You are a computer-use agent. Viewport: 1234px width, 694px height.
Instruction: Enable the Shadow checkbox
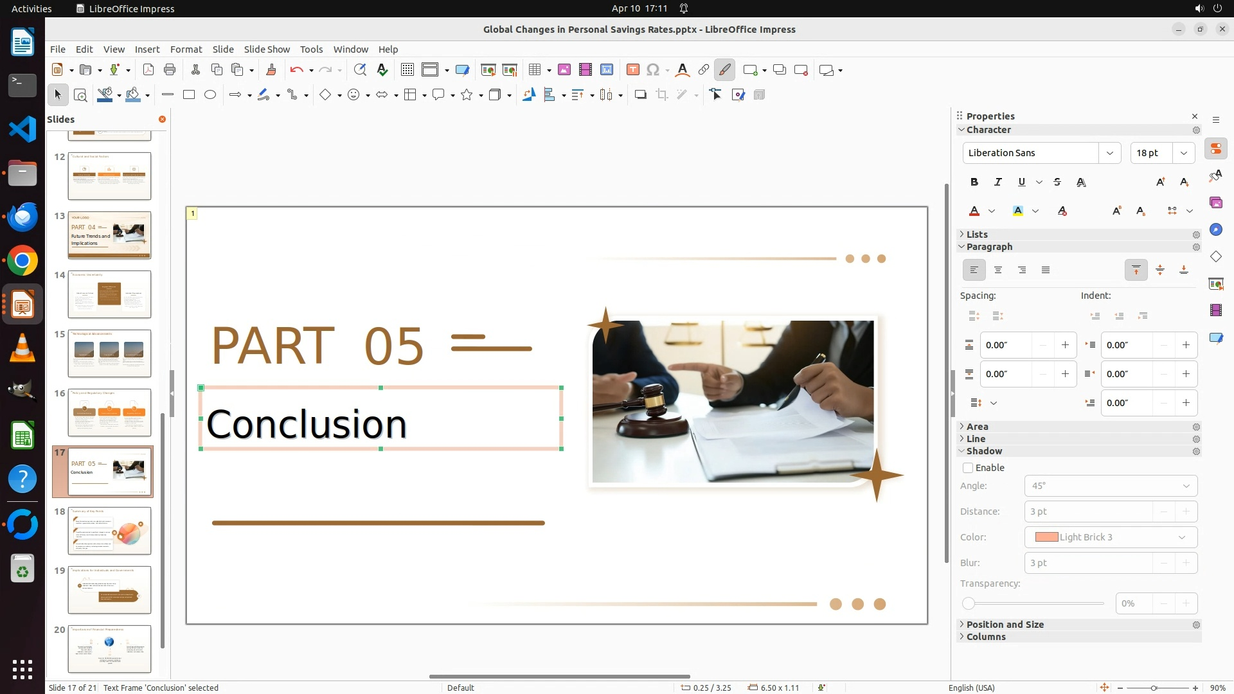(x=968, y=468)
